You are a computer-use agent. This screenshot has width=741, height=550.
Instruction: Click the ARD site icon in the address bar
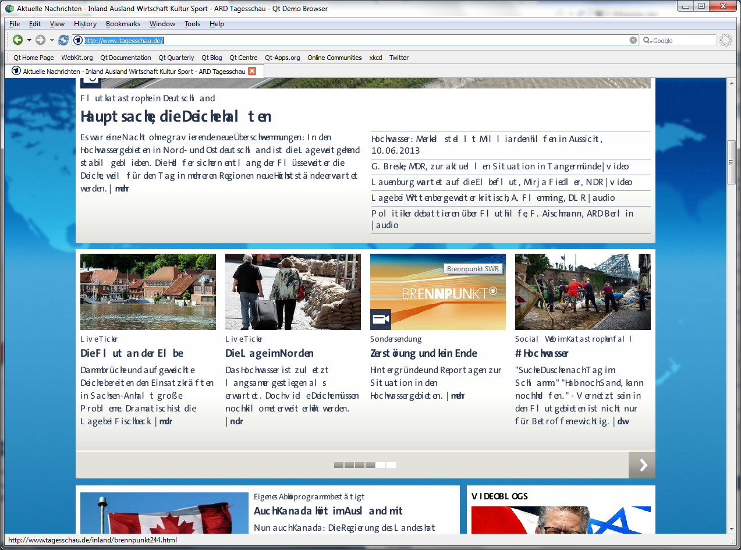click(x=78, y=40)
